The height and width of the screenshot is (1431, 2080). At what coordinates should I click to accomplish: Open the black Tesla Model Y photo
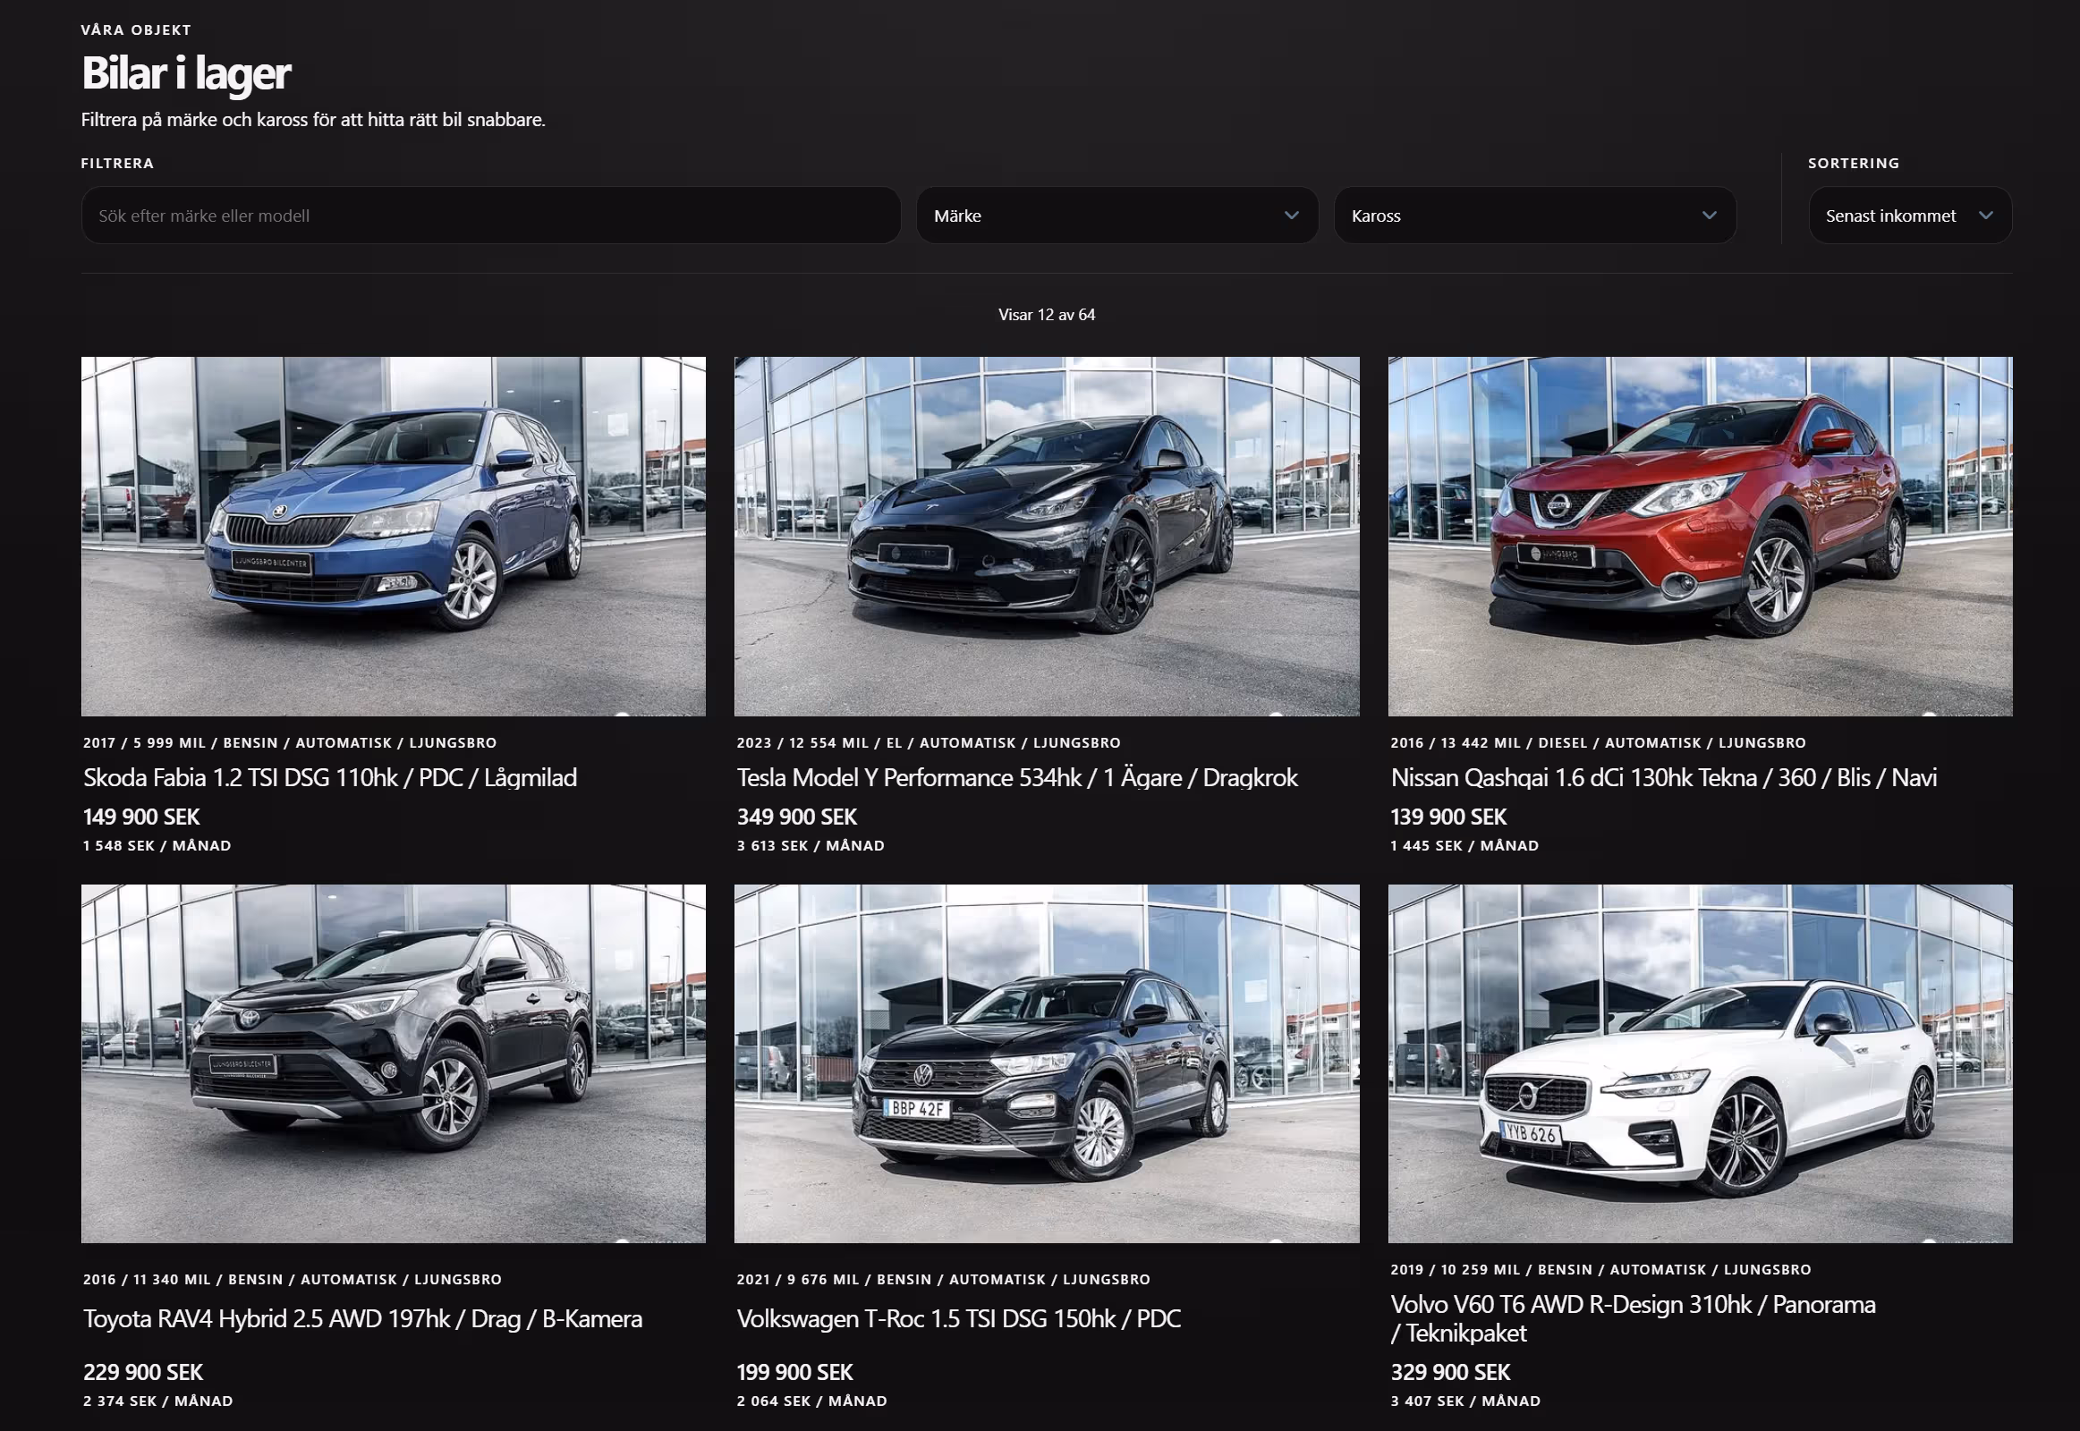(1046, 535)
